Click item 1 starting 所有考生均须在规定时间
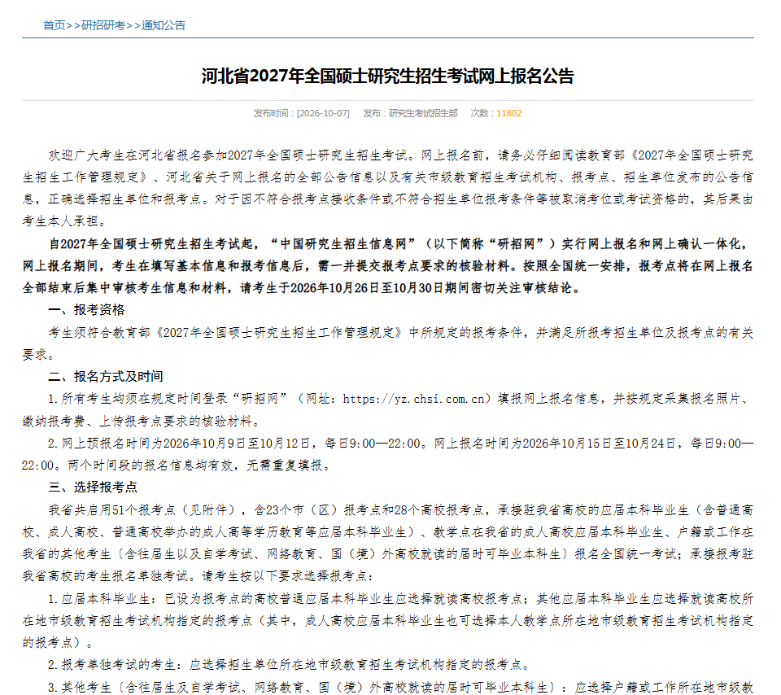This screenshot has height=695, width=781. point(387,410)
